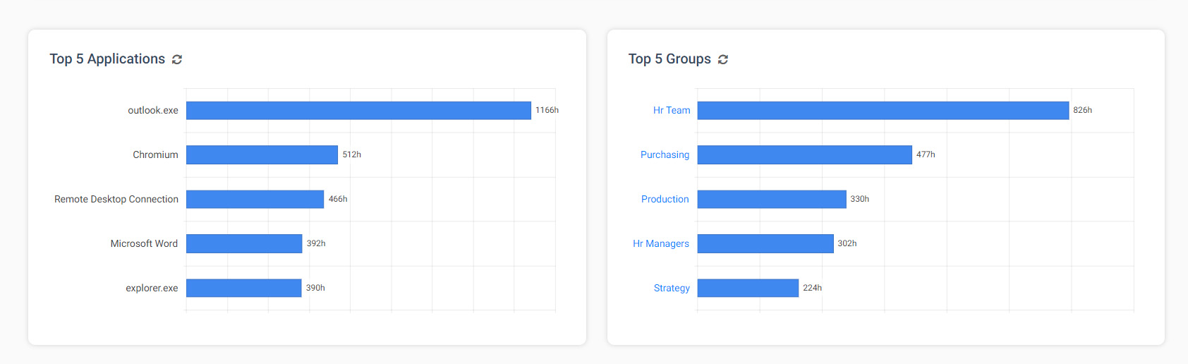1188x364 pixels.
Task: Select the explorer.exe usage bar
Action: [243, 288]
